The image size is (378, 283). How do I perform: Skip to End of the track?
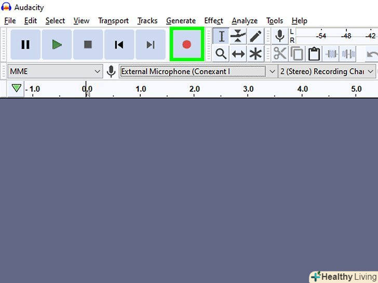(x=151, y=45)
